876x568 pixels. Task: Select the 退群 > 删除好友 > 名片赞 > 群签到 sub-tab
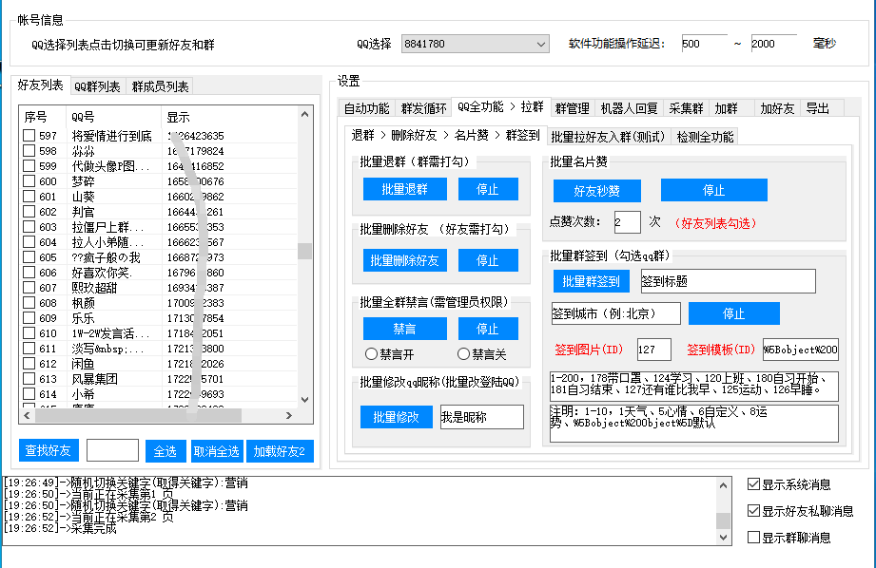445,135
